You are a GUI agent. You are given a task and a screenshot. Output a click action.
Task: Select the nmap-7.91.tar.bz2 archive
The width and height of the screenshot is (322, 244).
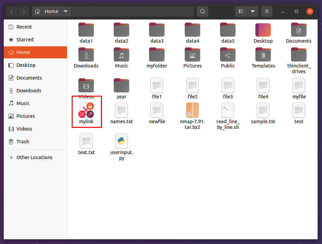pos(192,110)
